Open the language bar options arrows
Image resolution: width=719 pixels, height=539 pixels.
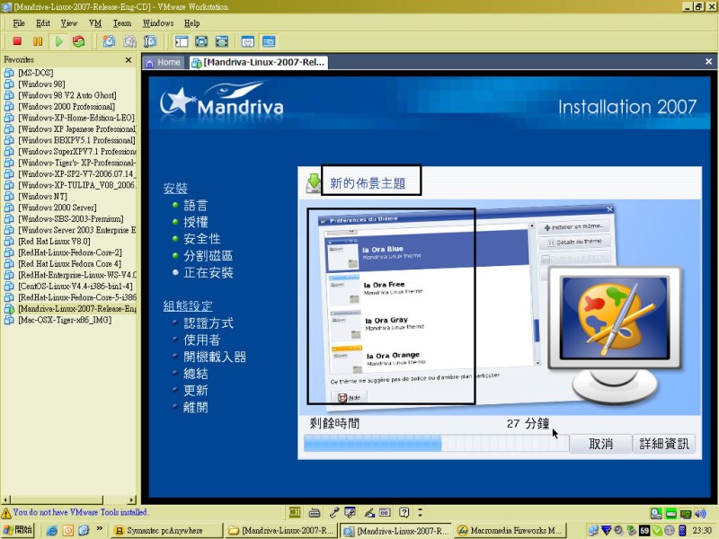[x=420, y=512]
